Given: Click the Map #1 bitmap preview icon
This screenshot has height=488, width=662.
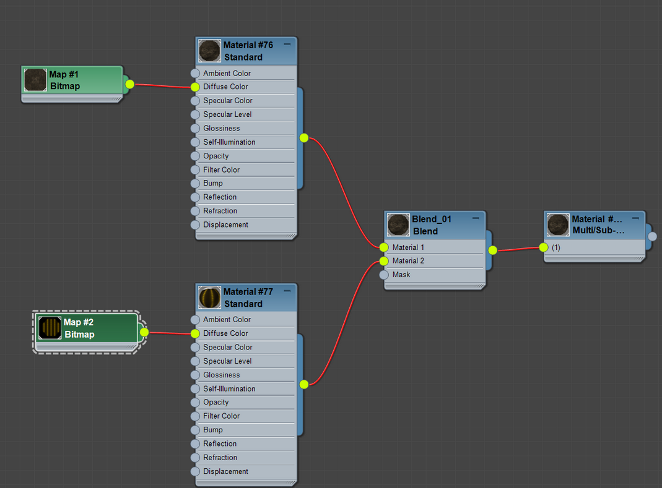Looking at the screenshot, I should pos(35,79).
